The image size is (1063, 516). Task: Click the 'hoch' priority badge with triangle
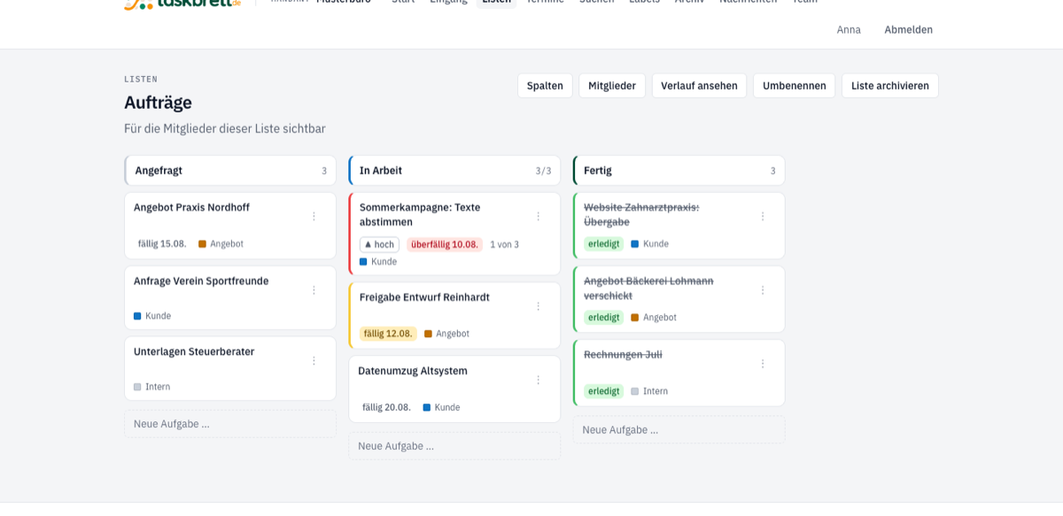click(x=379, y=244)
